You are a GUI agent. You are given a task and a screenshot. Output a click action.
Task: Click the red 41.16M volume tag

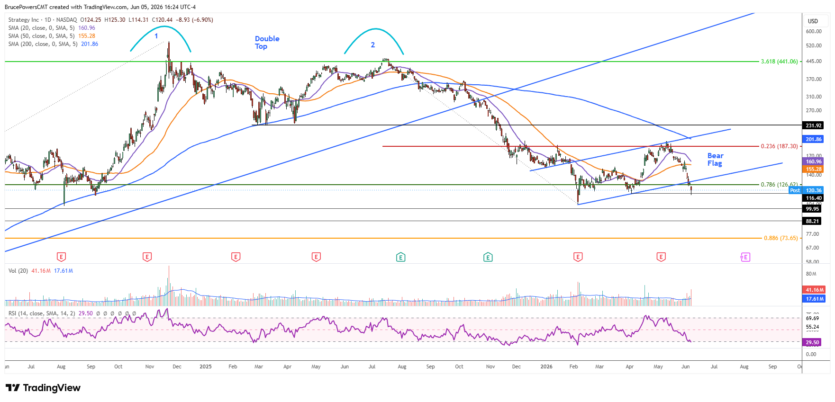(x=815, y=290)
